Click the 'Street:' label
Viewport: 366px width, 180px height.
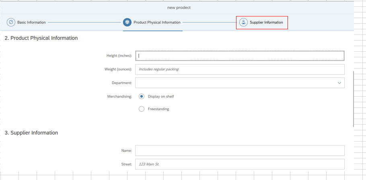click(x=127, y=164)
